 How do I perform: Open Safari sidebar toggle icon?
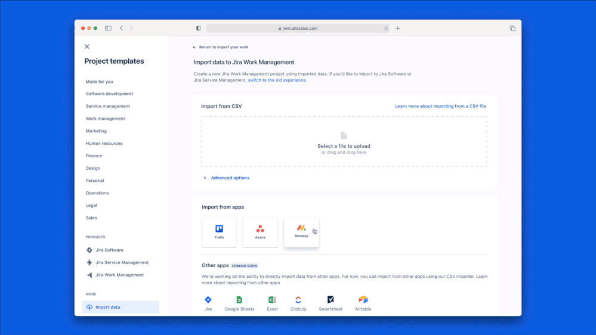point(109,28)
